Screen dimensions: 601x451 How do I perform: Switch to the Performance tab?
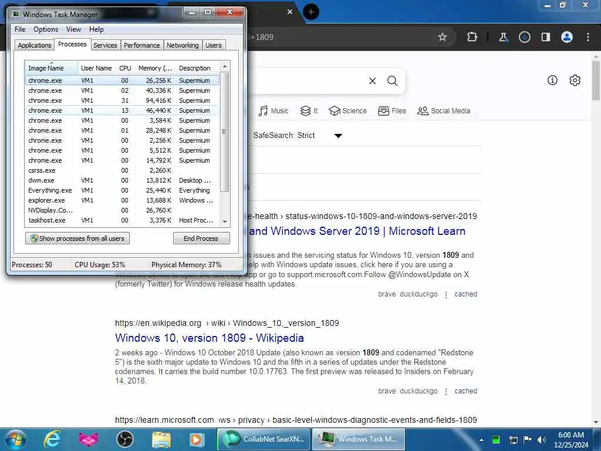tap(142, 45)
